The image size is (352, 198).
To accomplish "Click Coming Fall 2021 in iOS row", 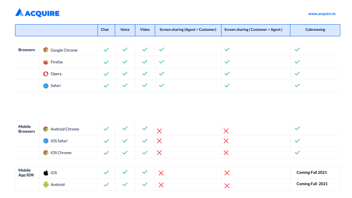I will 312,172.
